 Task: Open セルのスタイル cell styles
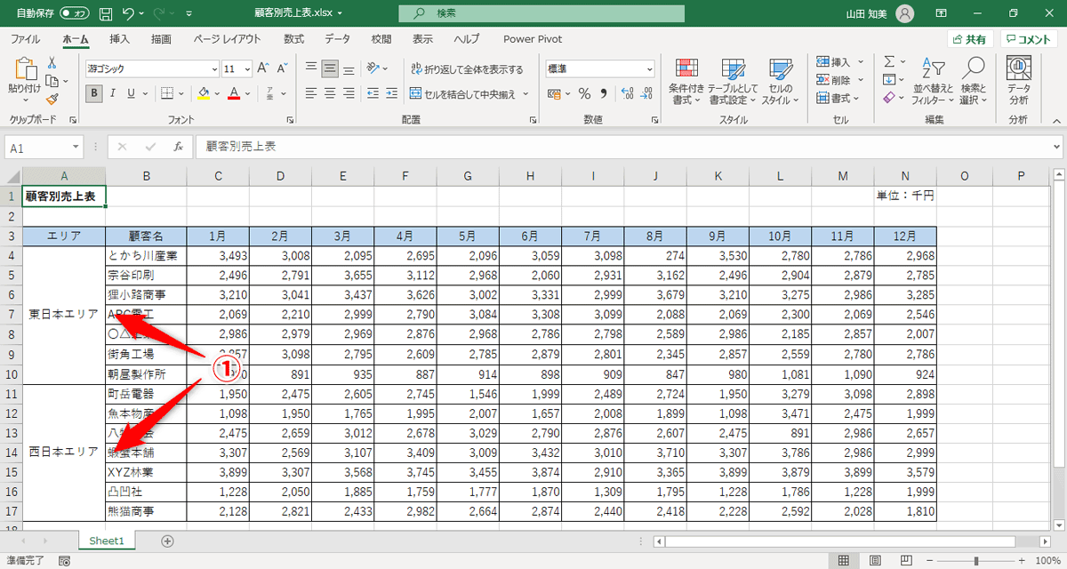pyautogui.click(x=780, y=82)
